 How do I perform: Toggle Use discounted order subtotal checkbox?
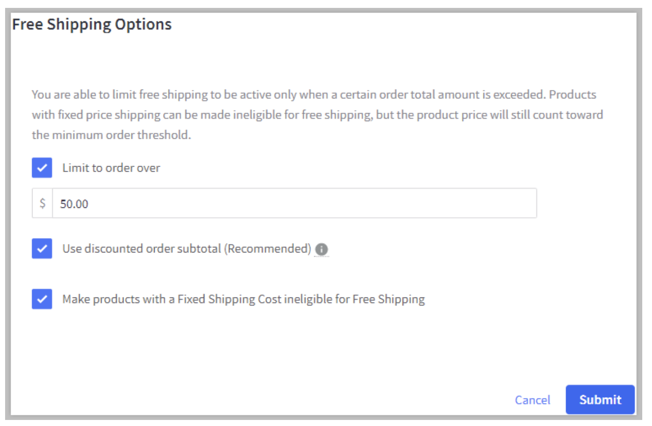[x=42, y=248]
